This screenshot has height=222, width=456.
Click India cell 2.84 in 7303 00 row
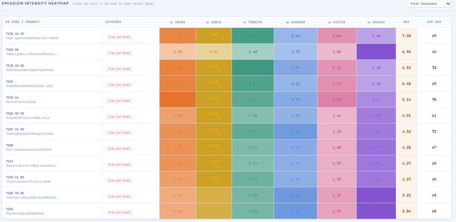[214, 52]
